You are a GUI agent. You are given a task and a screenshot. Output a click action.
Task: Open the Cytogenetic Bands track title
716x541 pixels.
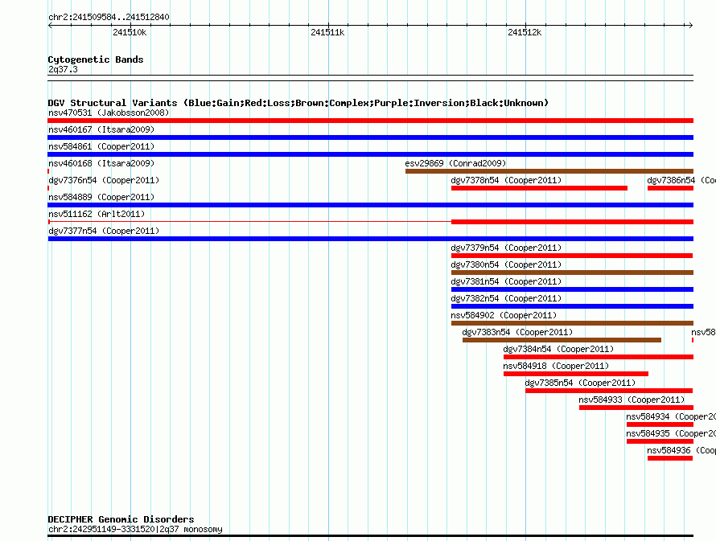96,59
